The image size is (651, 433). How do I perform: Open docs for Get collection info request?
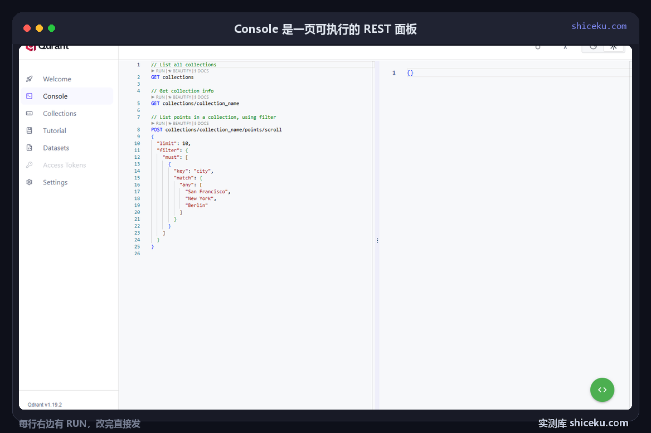[x=202, y=97]
